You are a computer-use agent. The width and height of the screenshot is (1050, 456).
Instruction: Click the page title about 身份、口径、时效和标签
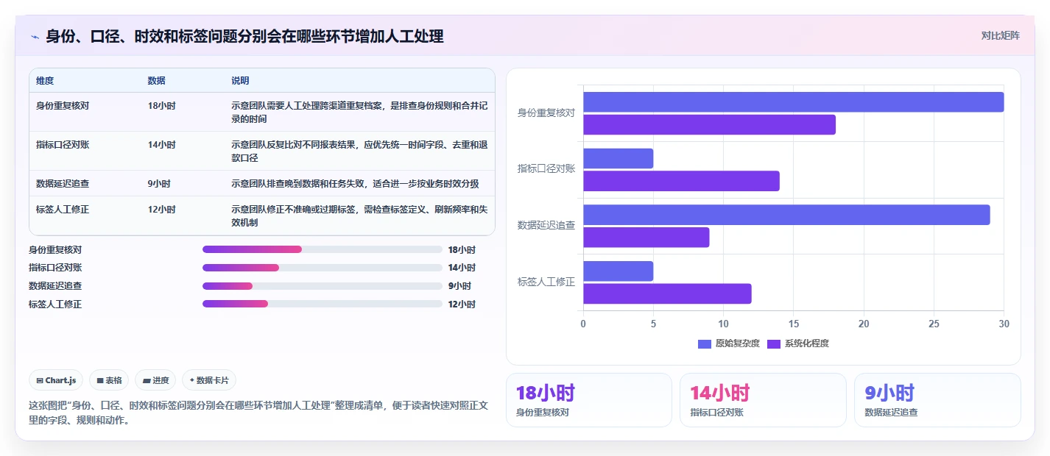coord(244,36)
